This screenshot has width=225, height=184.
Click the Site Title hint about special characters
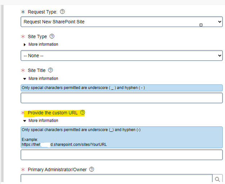pos(83,88)
